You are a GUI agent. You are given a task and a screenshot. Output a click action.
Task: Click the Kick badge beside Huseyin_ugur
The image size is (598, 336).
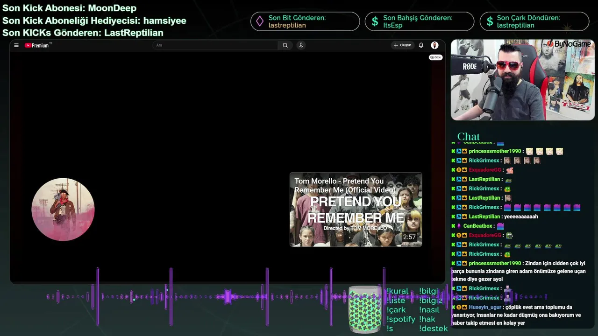point(453,307)
